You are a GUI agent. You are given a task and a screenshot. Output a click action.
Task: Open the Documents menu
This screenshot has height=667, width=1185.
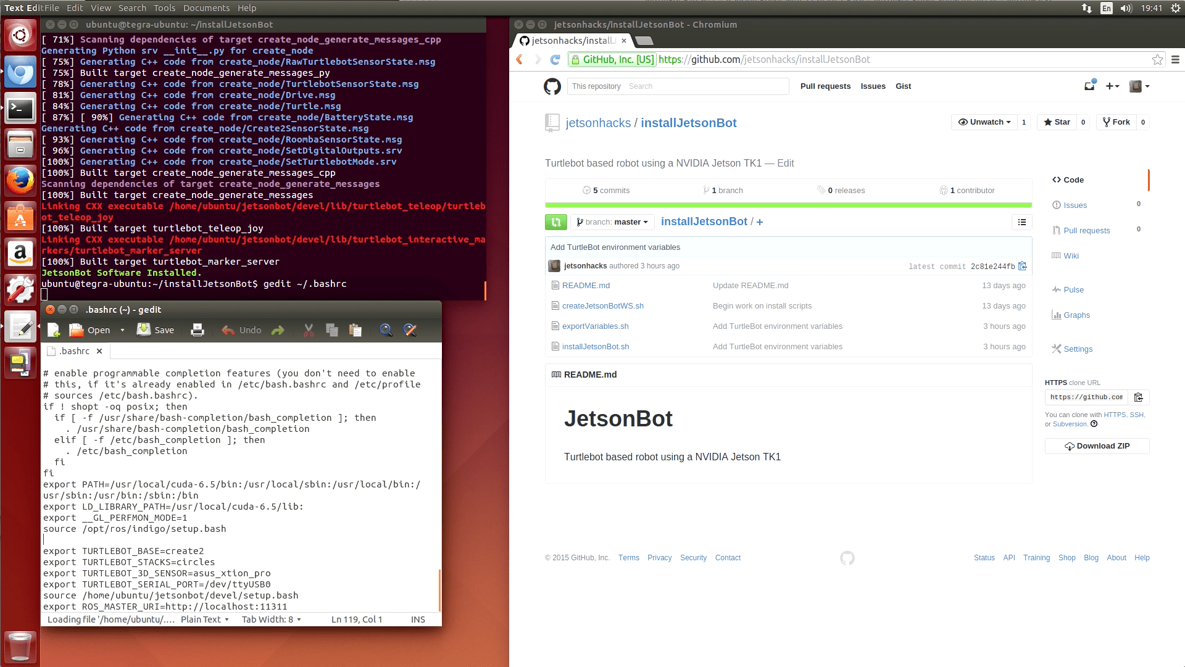(x=206, y=8)
